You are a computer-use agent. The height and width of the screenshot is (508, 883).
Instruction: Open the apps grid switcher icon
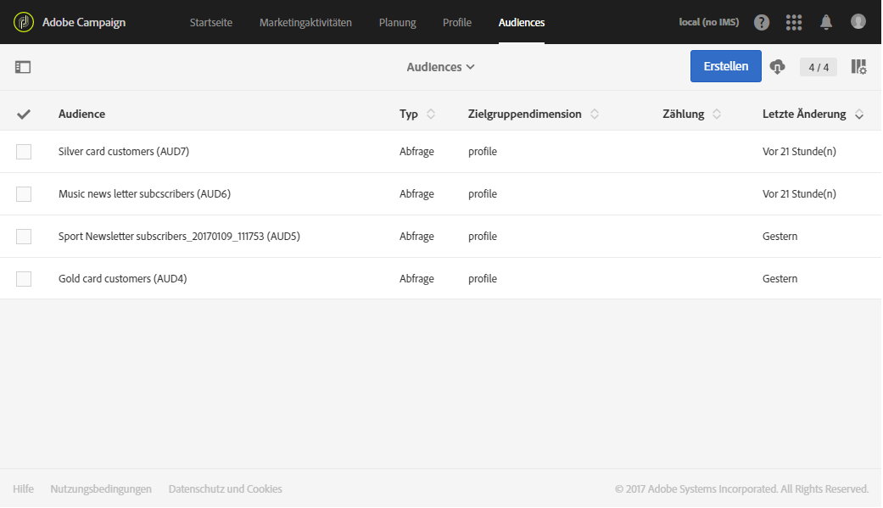pos(794,22)
